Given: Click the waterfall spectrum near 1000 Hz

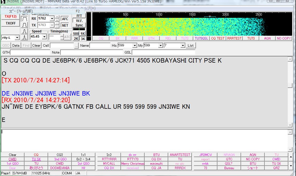Looking at the screenshot, I should (x=159, y=26).
